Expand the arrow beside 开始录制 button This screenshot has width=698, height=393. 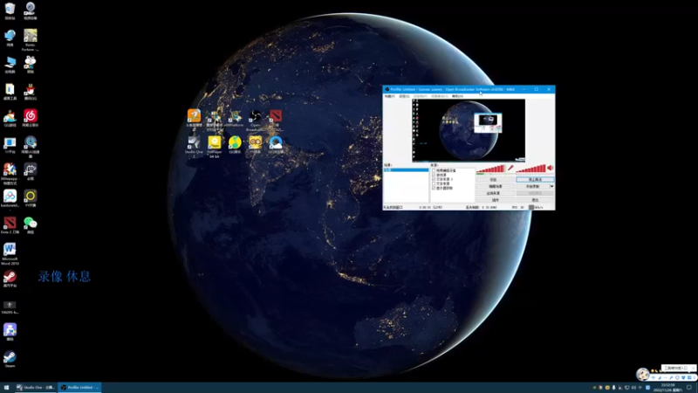tap(552, 186)
